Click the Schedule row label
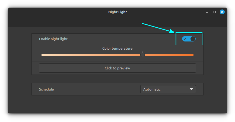 click(46, 89)
